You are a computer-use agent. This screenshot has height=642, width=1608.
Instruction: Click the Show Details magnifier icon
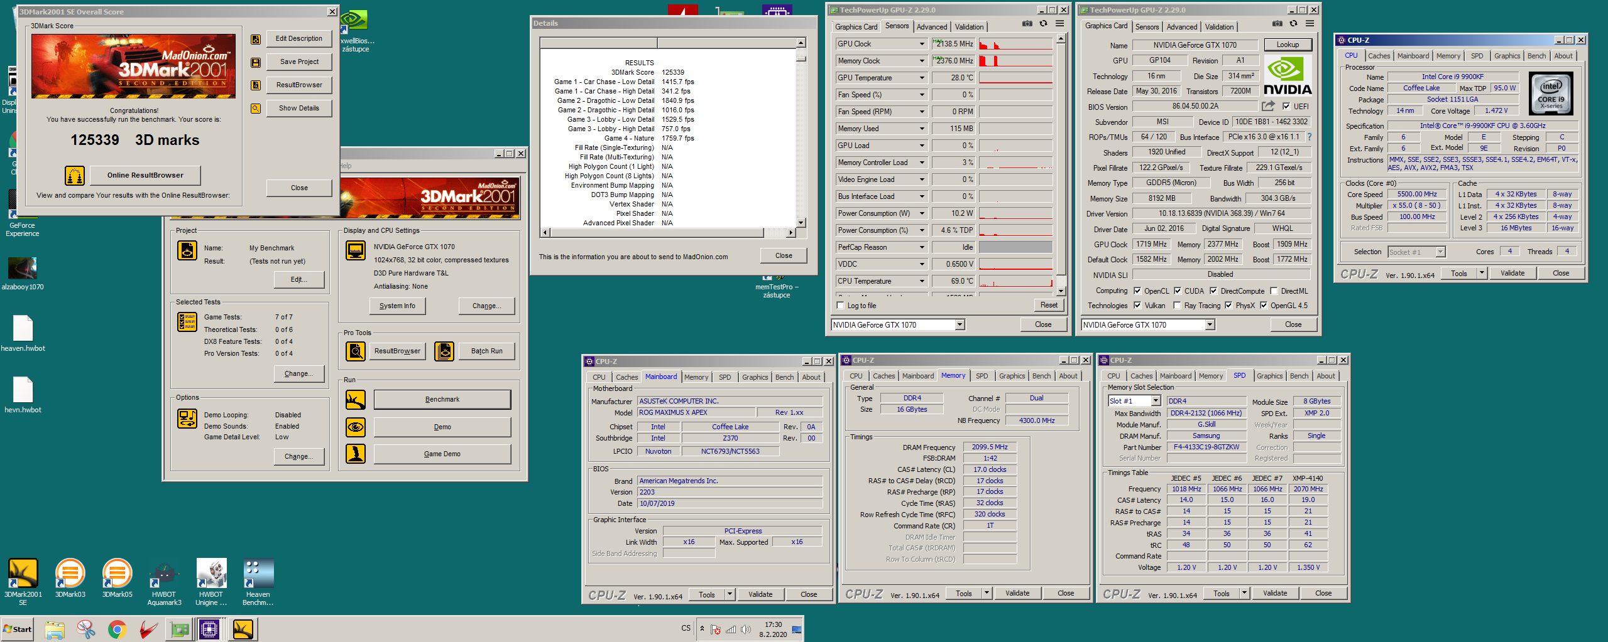[x=256, y=108]
